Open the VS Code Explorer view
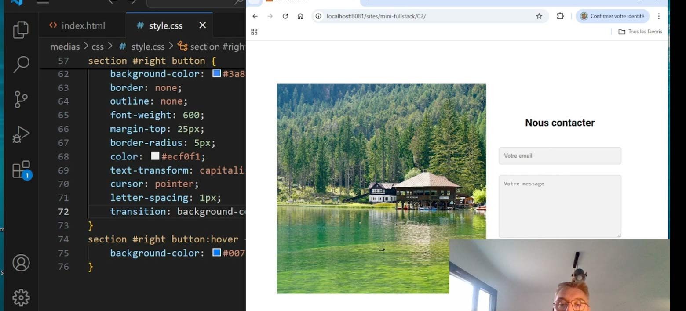This screenshot has height=311, width=686. (21, 30)
